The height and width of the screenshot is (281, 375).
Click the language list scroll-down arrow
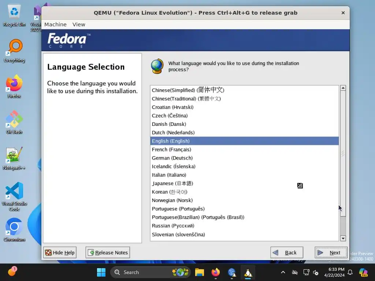tap(343, 238)
